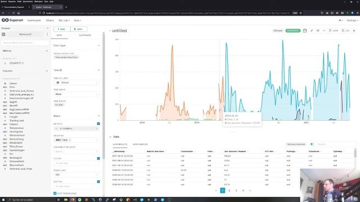The width and height of the screenshot is (360, 202).
Task: Click the Search Metrics & Columns field
Action: point(25,43)
